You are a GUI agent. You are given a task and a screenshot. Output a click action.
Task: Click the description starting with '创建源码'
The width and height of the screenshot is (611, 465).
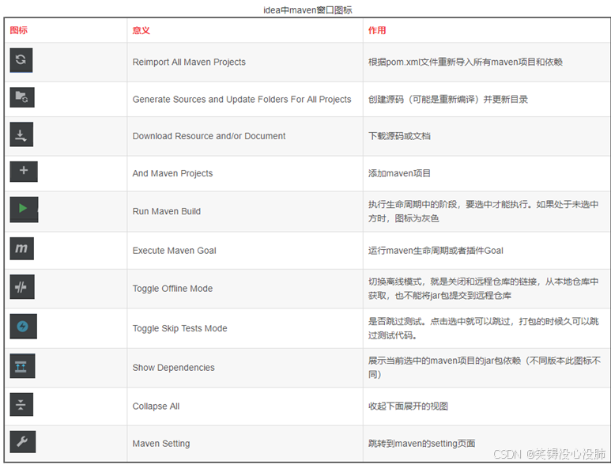click(447, 100)
